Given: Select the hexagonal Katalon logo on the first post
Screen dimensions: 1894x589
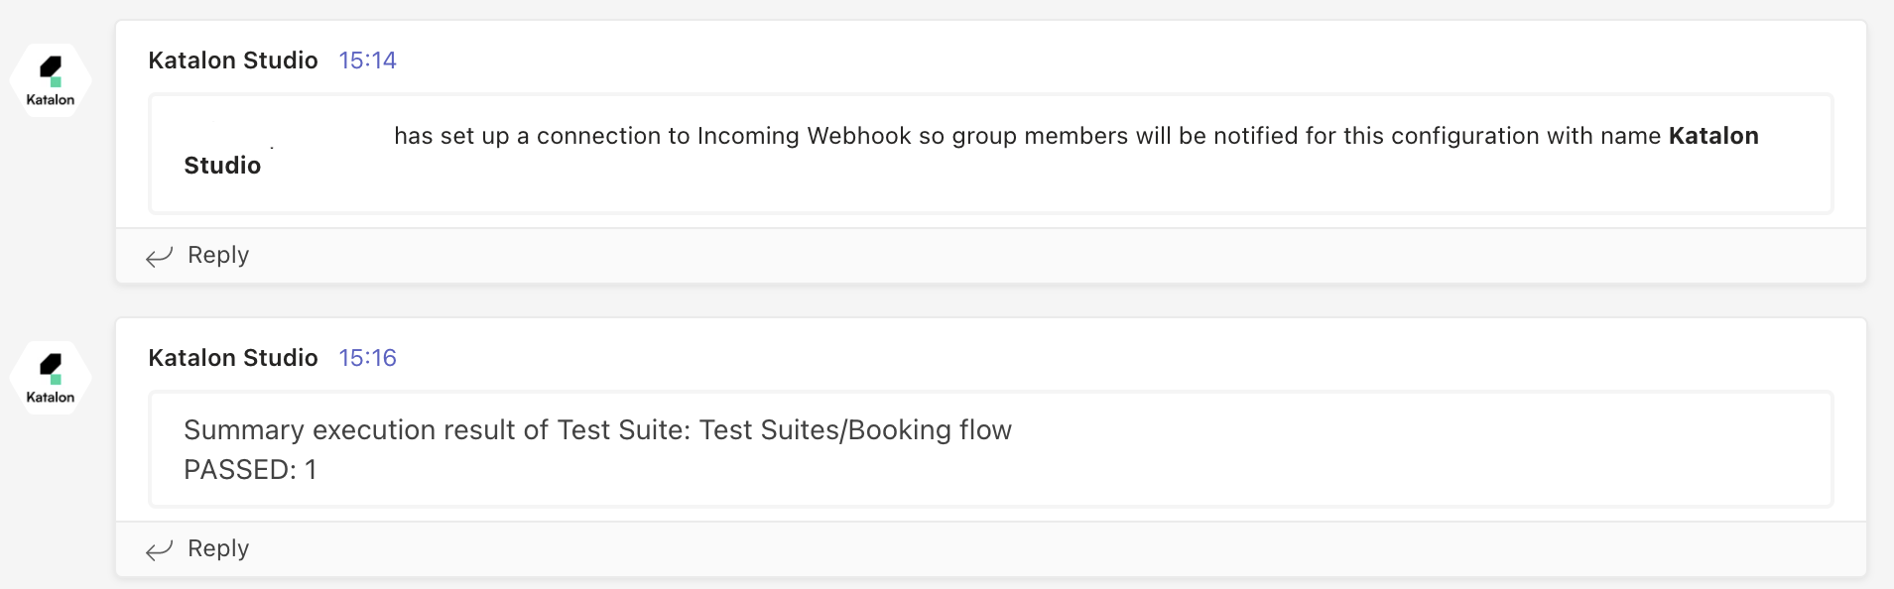Looking at the screenshot, I should [50, 79].
